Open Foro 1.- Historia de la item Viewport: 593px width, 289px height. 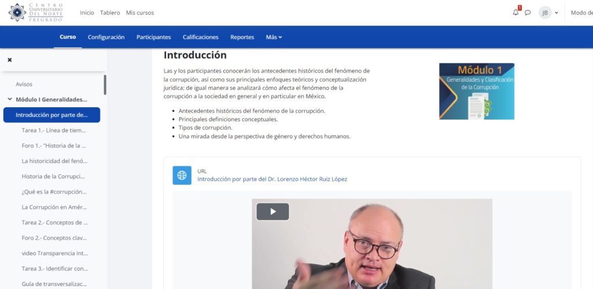(x=54, y=145)
